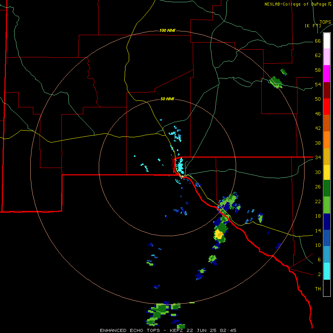
Task: Select the 26 legend value
Action: tap(318, 187)
